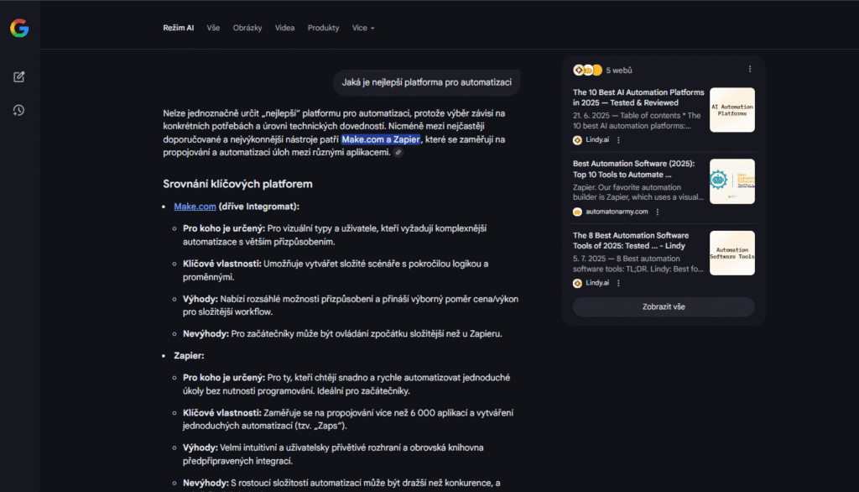Image resolution: width=859 pixels, height=492 pixels.
Task: Open the options menu next to automatonarmy.com
Action: [657, 212]
